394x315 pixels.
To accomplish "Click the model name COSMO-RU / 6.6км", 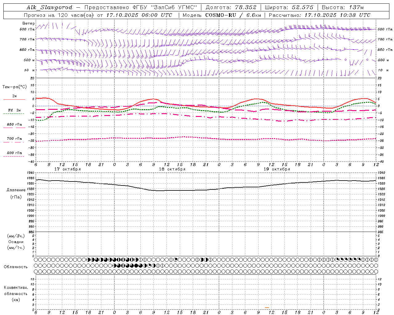I will pos(233,15).
